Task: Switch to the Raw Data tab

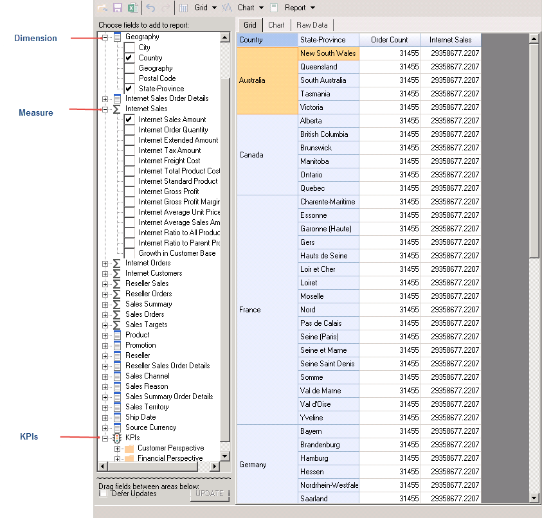Action: tap(312, 25)
